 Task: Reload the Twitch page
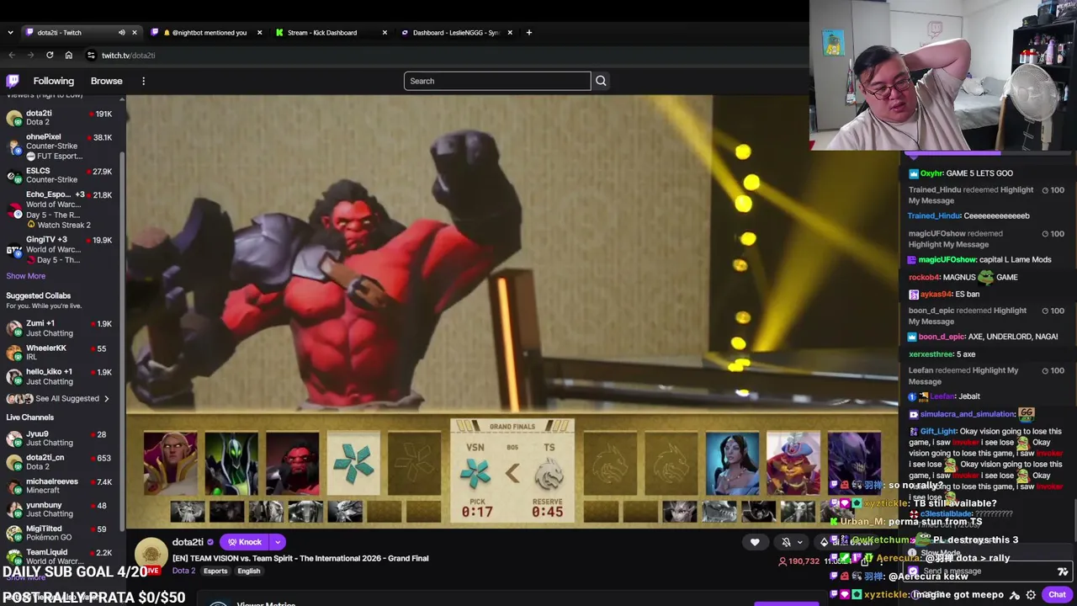tap(50, 56)
